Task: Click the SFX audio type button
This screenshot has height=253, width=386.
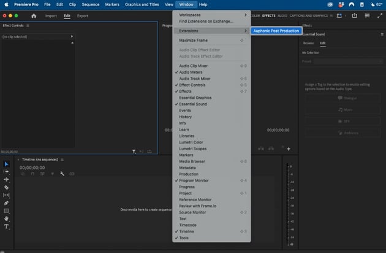Action: pyautogui.click(x=342, y=121)
